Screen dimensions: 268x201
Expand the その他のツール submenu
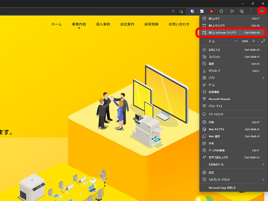tap(234, 164)
